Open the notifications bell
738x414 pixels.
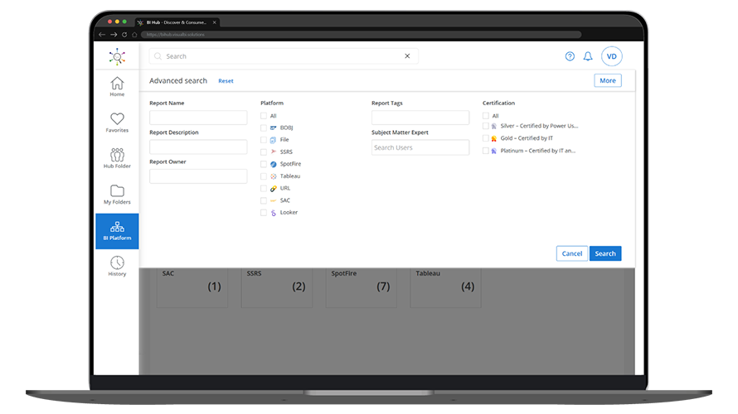588,56
